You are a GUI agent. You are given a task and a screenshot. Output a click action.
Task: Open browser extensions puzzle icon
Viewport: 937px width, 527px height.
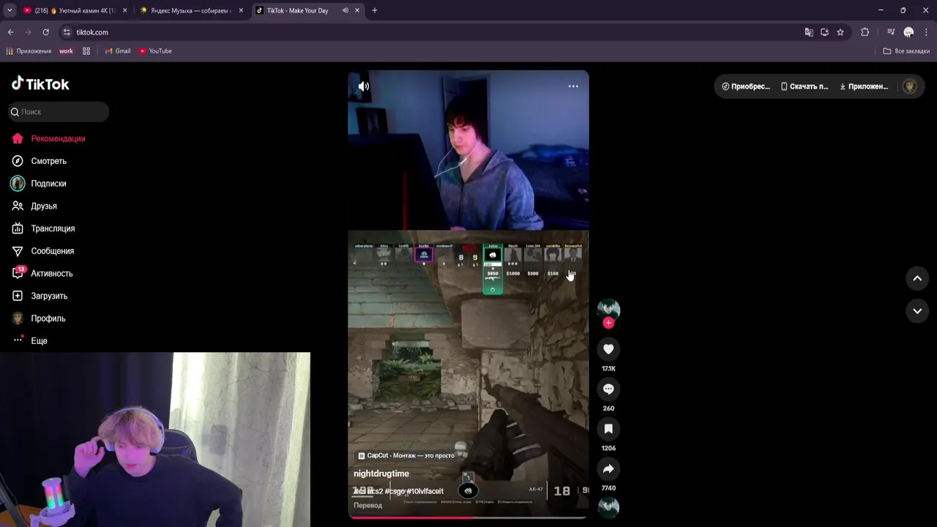[x=865, y=32]
